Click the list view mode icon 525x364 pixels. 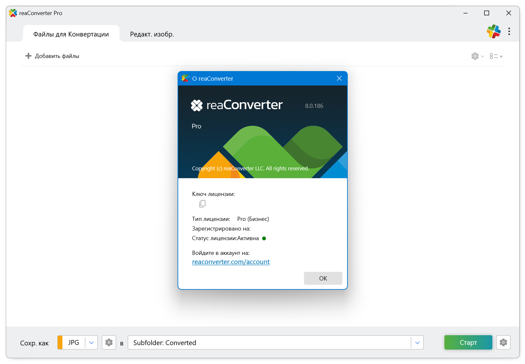tap(493, 56)
